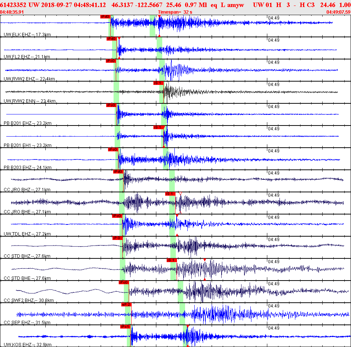Select the eP 2 pick flag on CC SEP EHZ

point(126,305)
